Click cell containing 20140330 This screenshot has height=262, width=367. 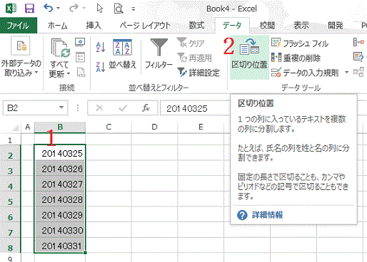pyautogui.click(x=60, y=230)
